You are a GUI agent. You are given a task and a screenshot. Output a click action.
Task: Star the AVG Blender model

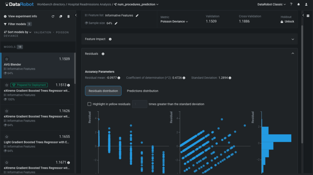click(x=7, y=59)
